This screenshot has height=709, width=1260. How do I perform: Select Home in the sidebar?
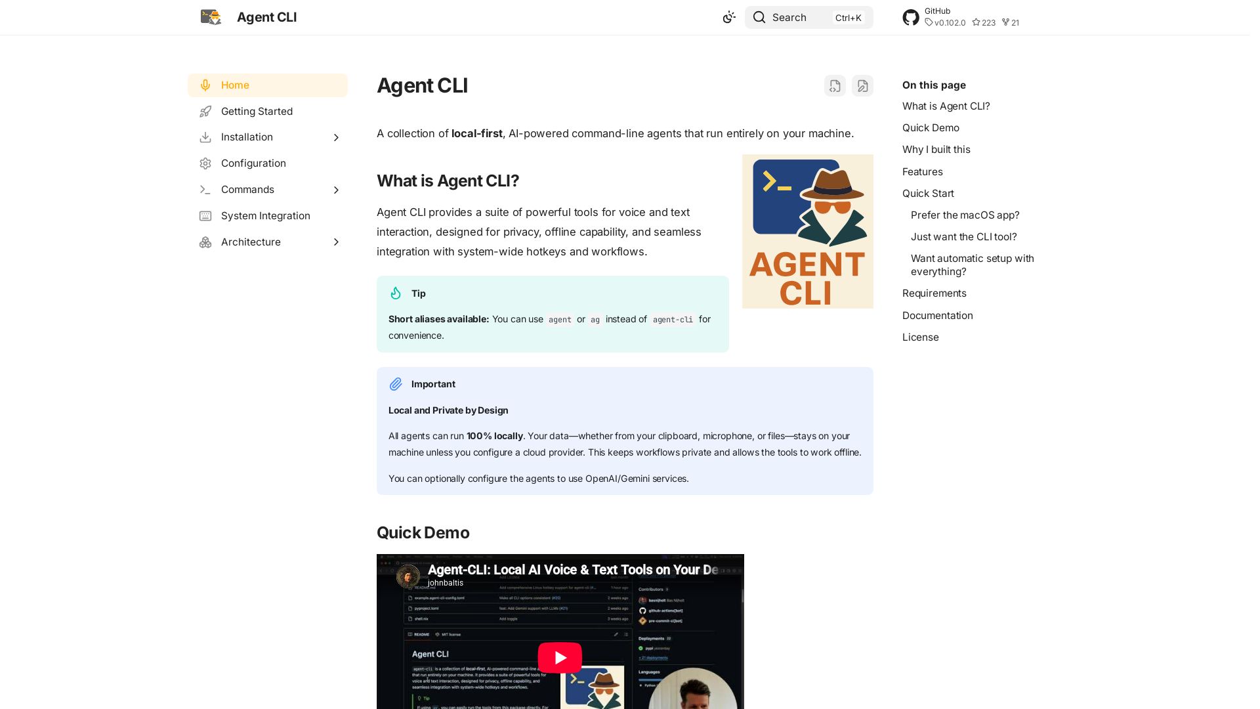(268, 85)
